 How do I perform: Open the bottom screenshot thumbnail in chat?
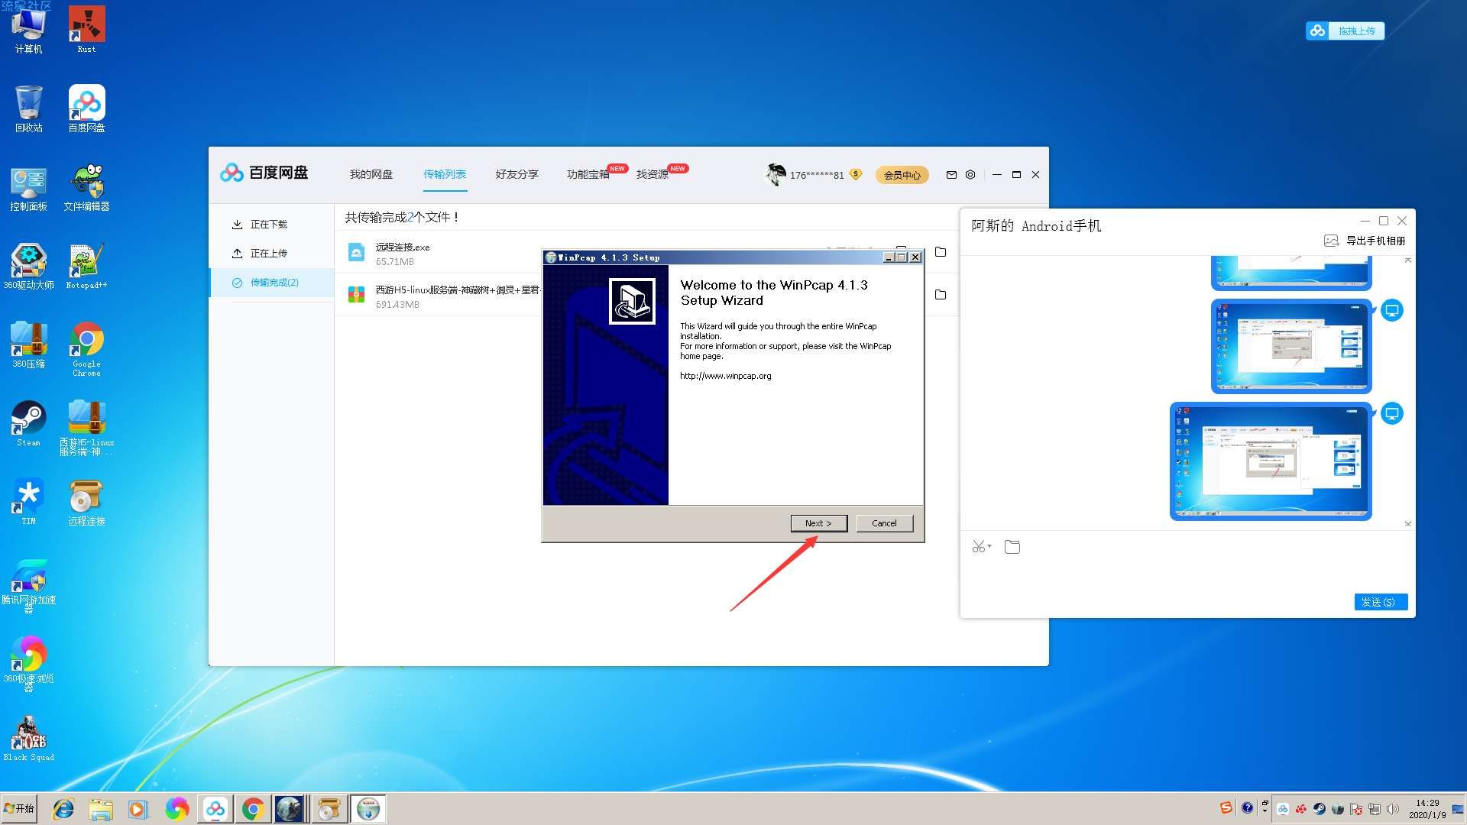click(x=1270, y=461)
